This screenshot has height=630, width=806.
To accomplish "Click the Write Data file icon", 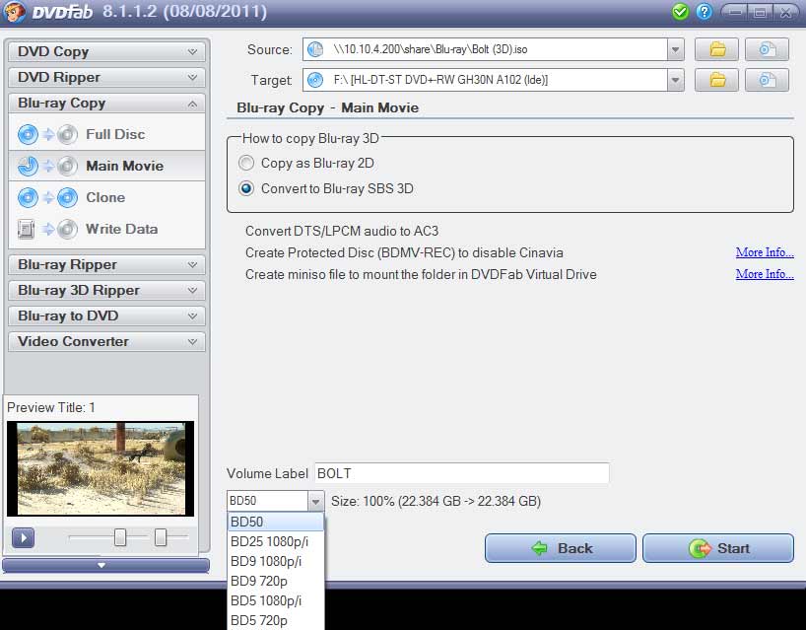I will click(x=27, y=230).
